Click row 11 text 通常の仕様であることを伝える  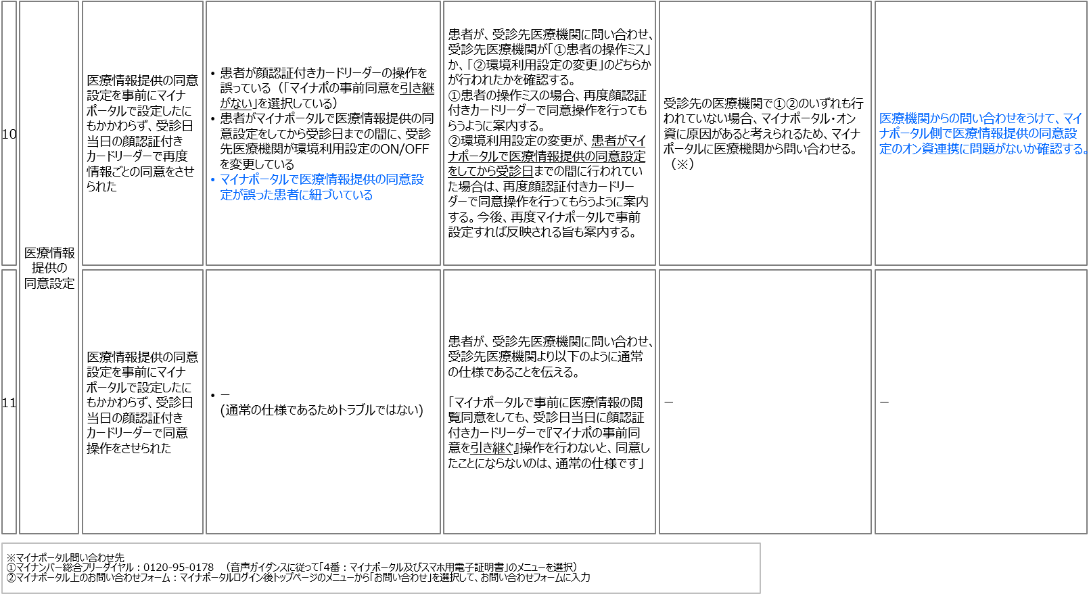pos(550,356)
